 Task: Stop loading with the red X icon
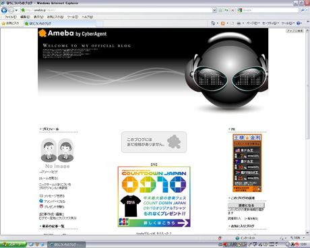[232, 10]
